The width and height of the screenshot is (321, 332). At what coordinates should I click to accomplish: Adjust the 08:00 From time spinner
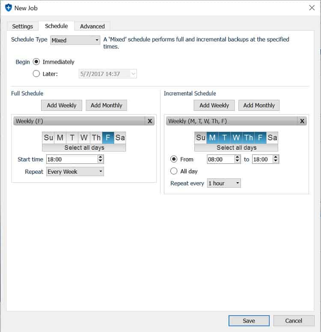tap(237, 159)
